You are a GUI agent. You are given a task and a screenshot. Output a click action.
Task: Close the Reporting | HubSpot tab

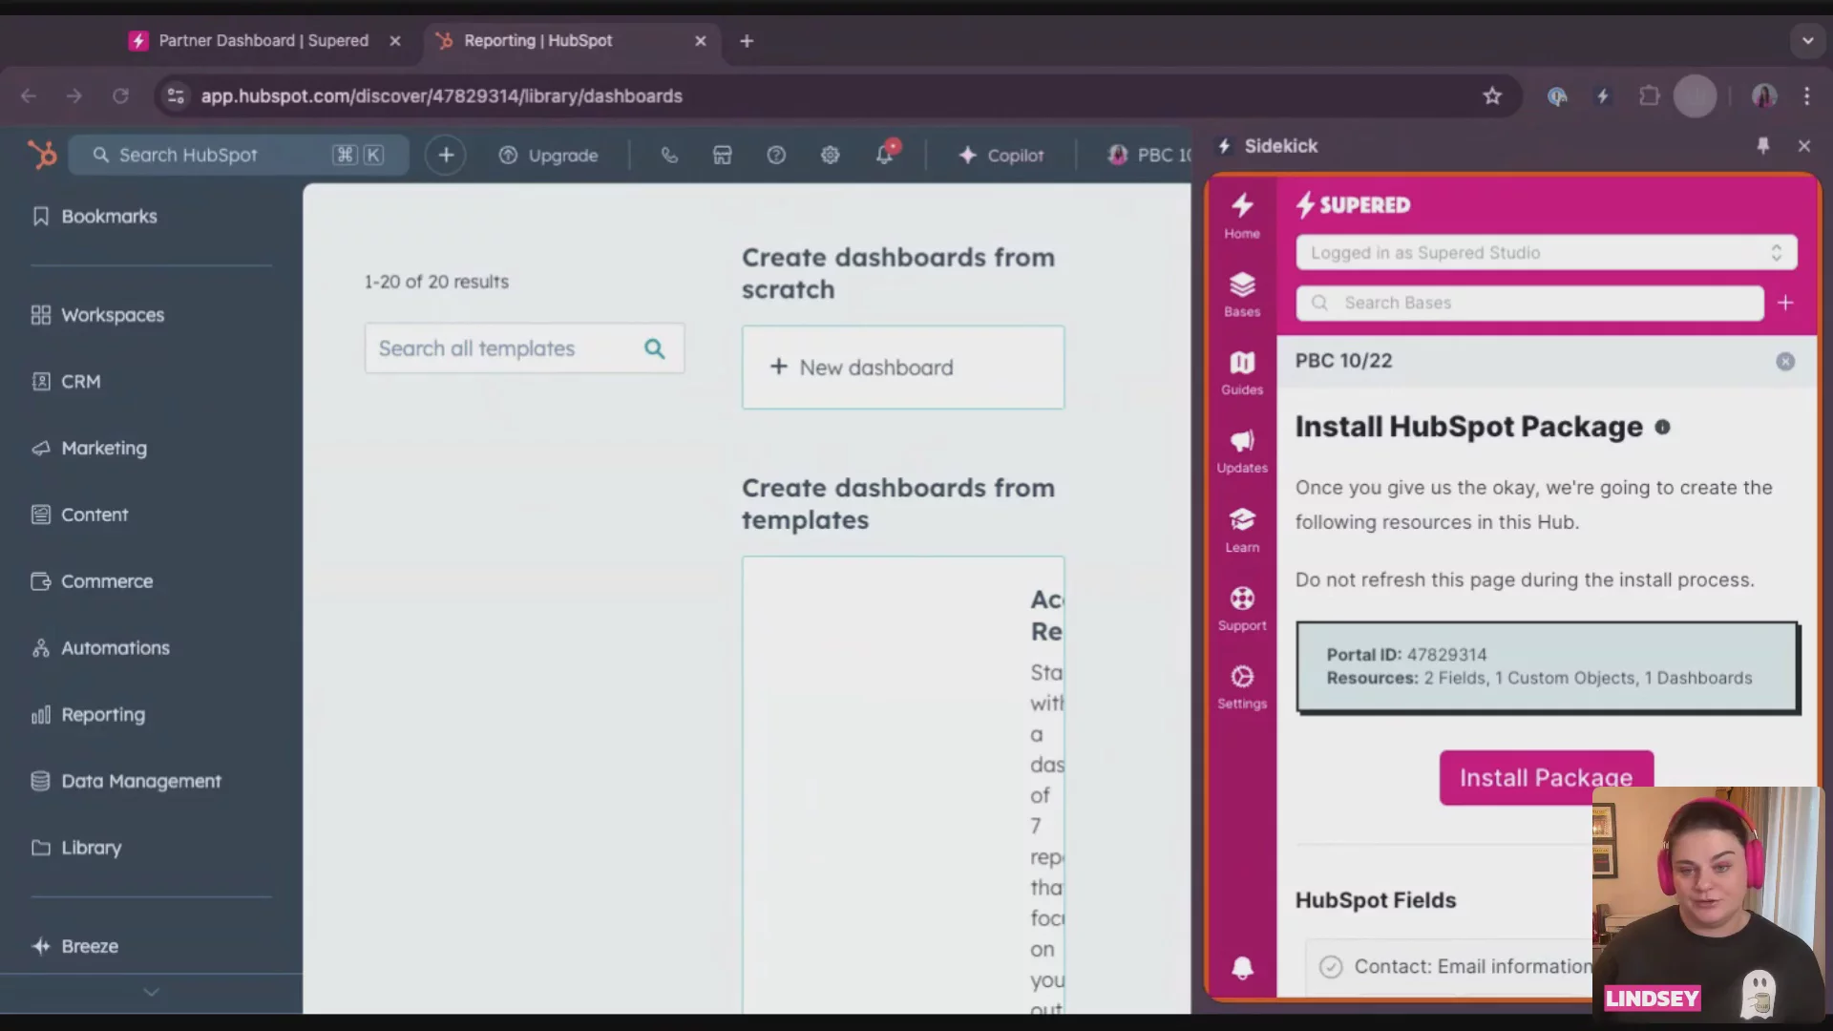(x=701, y=41)
